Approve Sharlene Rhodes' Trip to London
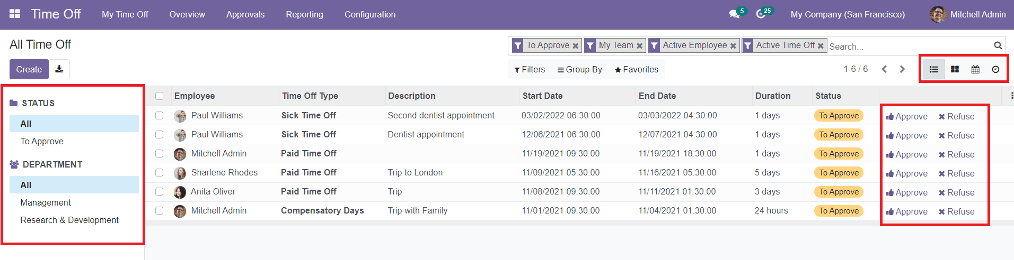The width and height of the screenshot is (1014, 260). 907,173
